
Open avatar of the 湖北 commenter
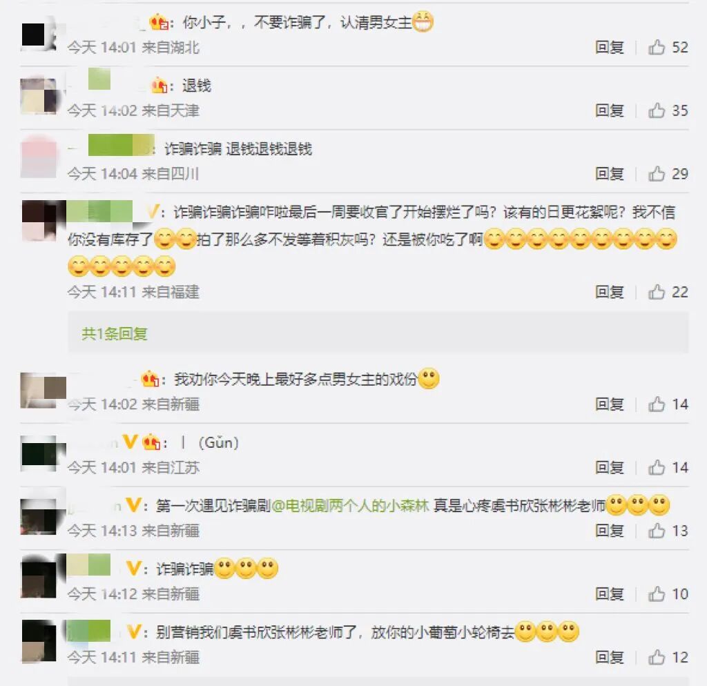click(x=39, y=34)
